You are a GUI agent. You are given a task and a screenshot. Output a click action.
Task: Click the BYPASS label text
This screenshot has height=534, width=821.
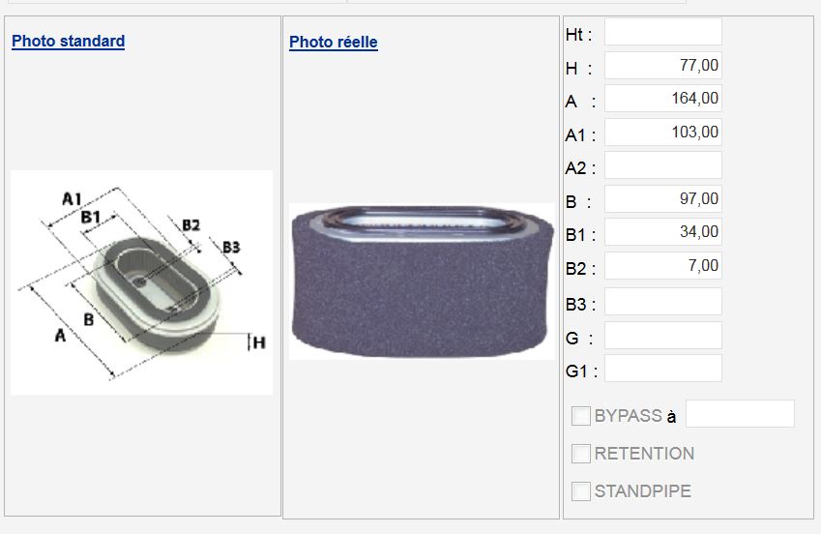628,416
